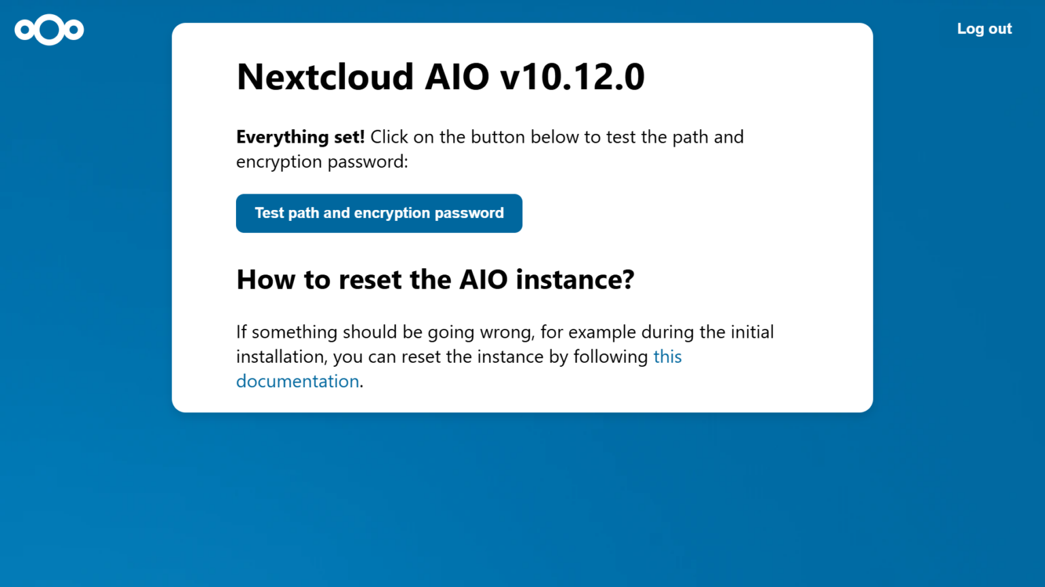The width and height of the screenshot is (1045, 587).
Task: Verify backup path using the blue button
Action: click(379, 213)
